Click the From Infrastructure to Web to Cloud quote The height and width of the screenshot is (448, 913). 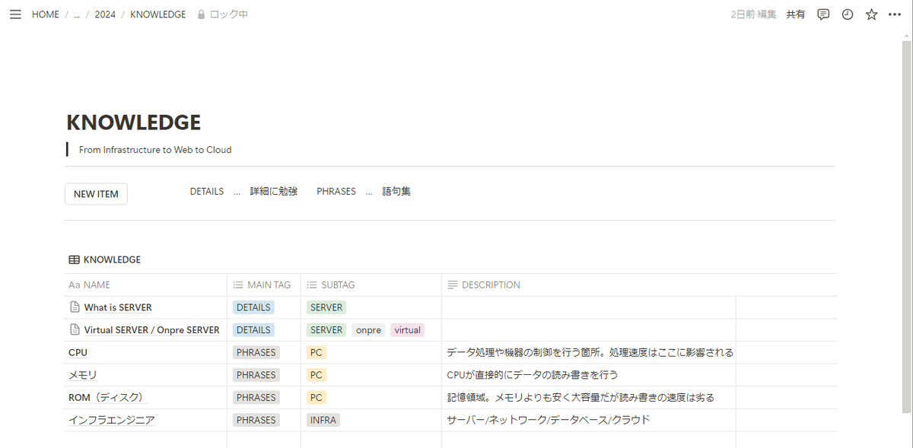[155, 150]
